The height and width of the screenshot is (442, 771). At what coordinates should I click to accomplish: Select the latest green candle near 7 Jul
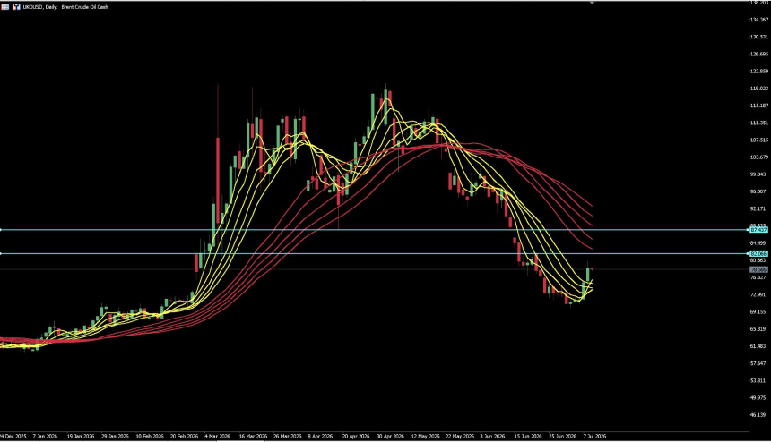(x=587, y=274)
